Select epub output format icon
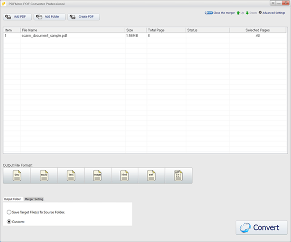Image resolution: width=291 pixels, height=242 pixels. pyautogui.click(x=44, y=176)
